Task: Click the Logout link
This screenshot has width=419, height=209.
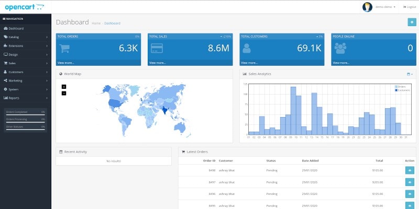Action: pos(410,7)
